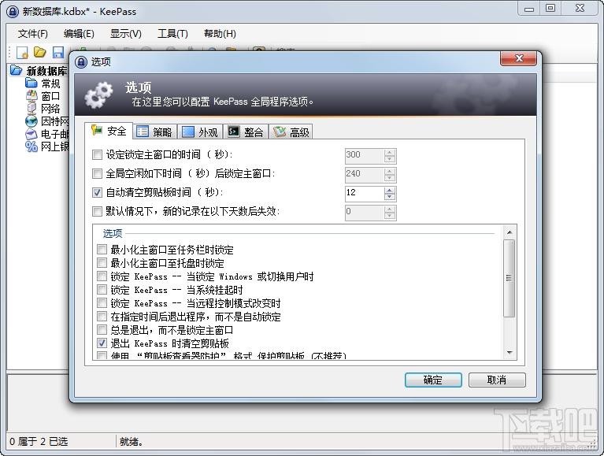This screenshot has width=604, height=456.
Task: Switch to the 高级 tab
Action: point(291,132)
